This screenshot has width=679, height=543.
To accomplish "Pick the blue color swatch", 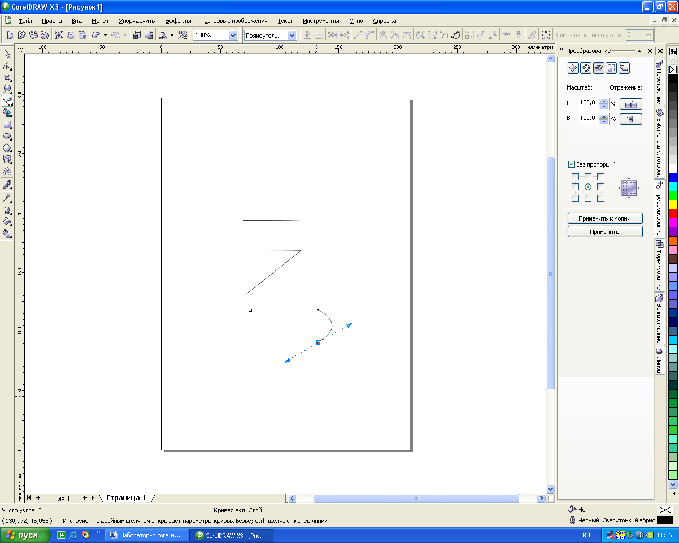I will click(x=673, y=177).
